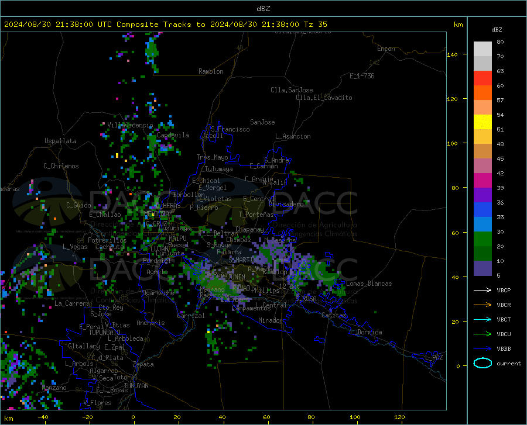Viewport: 527px width, 425px height.
Task: Click the Potrerillos place label
Action: click(107, 240)
